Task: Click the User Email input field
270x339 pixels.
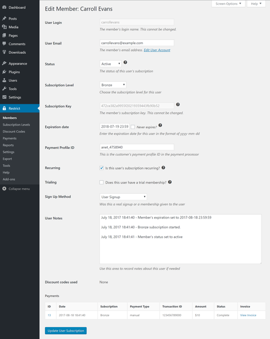Action: coord(137,43)
